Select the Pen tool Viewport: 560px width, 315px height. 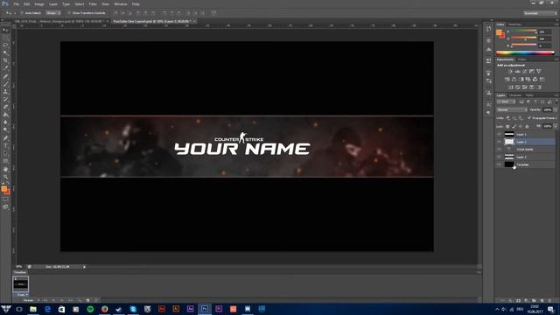(5, 138)
